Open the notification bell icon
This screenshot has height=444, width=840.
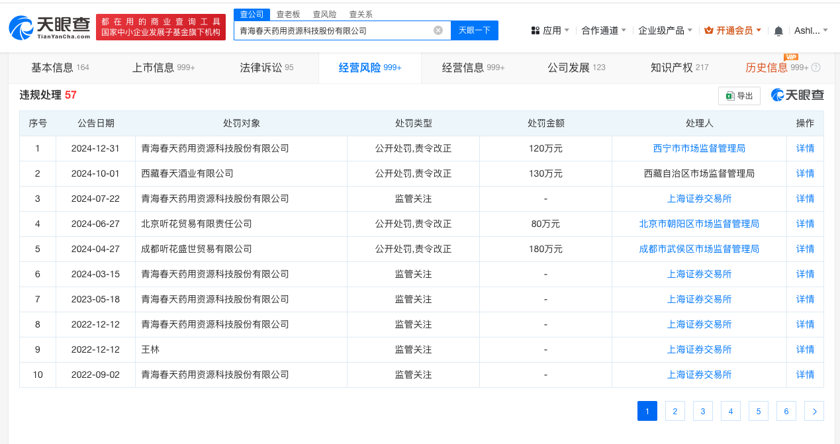(778, 30)
